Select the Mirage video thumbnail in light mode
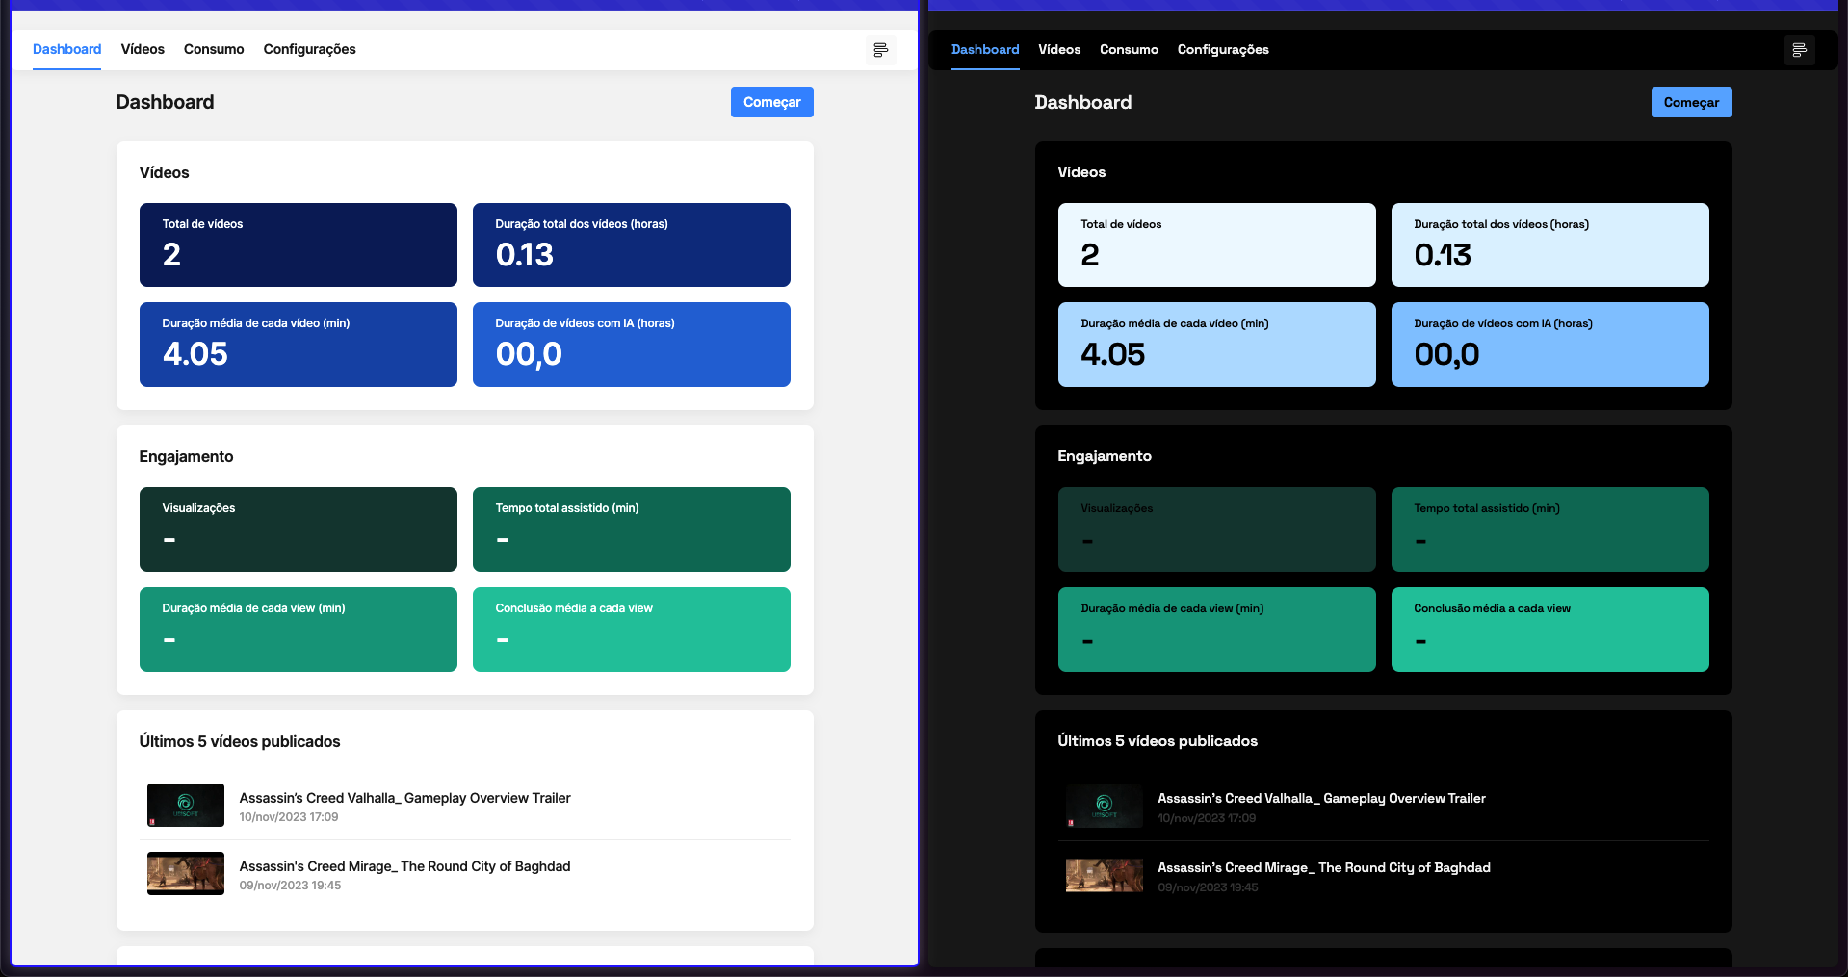Viewport: 1848px width, 977px height. pos(185,873)
